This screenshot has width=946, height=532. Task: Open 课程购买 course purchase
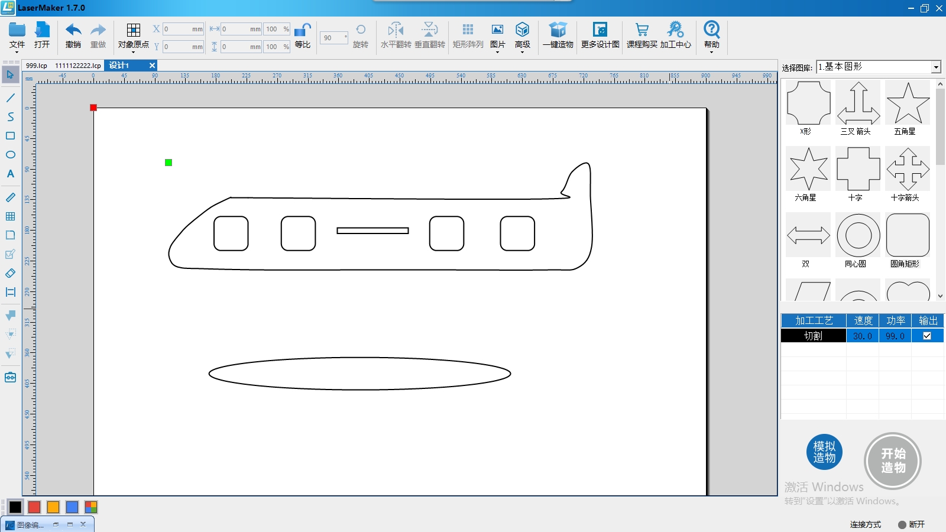click(642, 36)
